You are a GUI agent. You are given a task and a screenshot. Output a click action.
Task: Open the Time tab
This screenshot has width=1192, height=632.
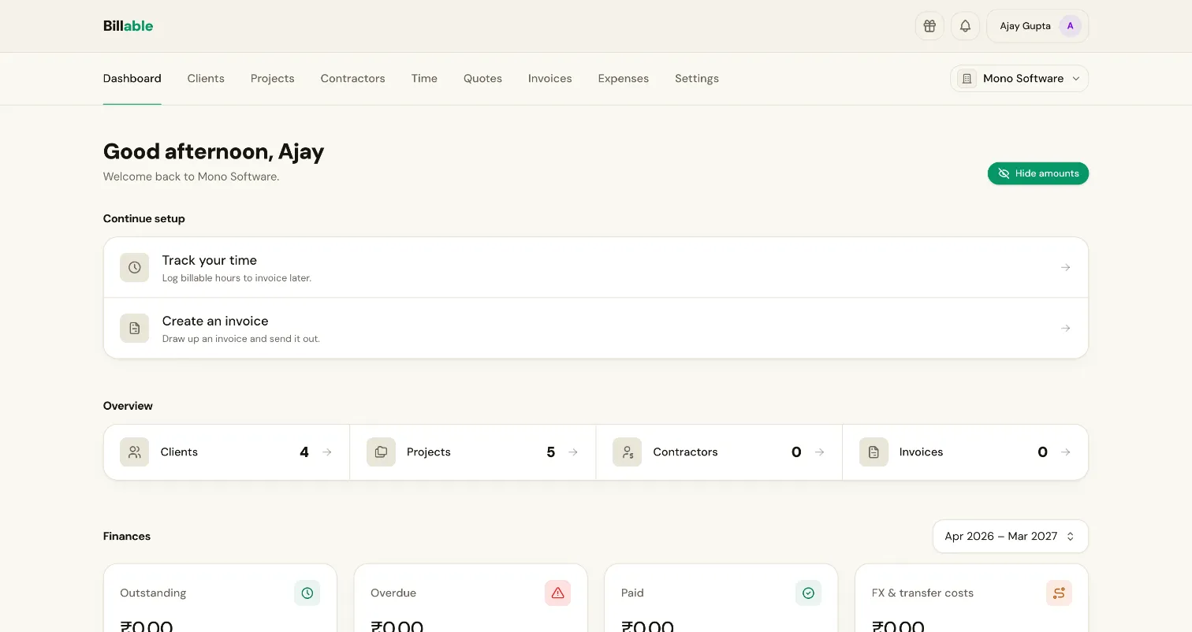pyautogui.click(x=424, y=78)
